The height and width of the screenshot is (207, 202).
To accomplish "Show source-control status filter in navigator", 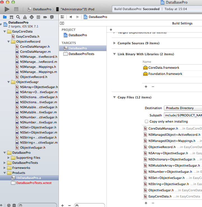I will click(14, 205).
